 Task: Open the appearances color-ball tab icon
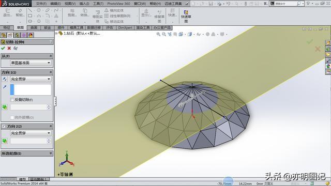[31, 35]
